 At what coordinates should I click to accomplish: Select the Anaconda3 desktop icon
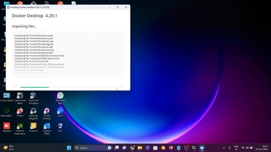coord(7,112)
